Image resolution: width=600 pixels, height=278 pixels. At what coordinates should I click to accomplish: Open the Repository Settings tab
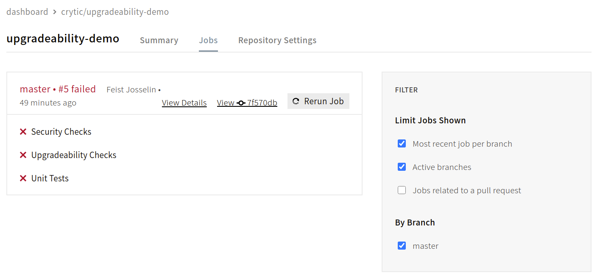click(277, 40)
